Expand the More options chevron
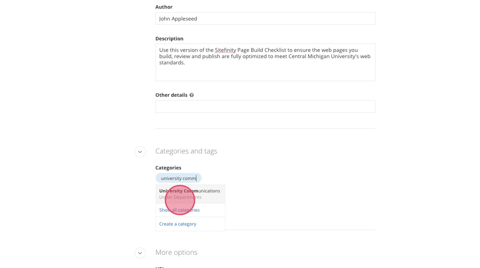This screenshot has height=268, width=480. 140,253
